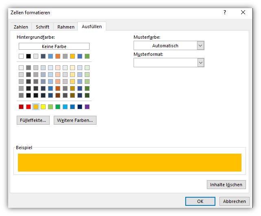Choose the green theme color swatch in top row
Screen dimensions: 261x216
click(x=87, y=56)
